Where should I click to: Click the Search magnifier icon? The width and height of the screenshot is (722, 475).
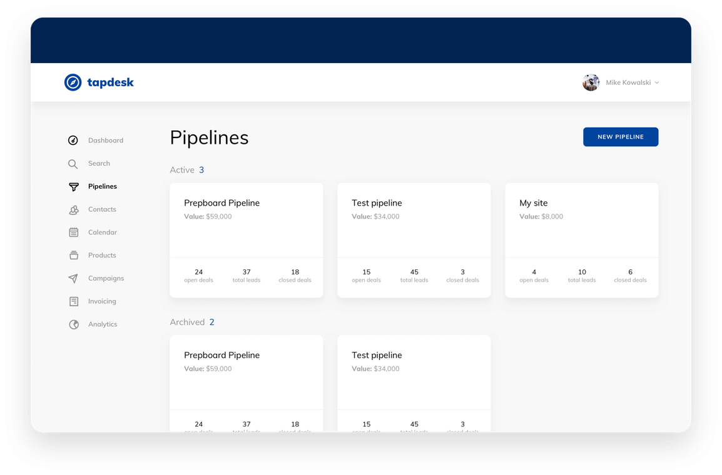click(73, 164)
